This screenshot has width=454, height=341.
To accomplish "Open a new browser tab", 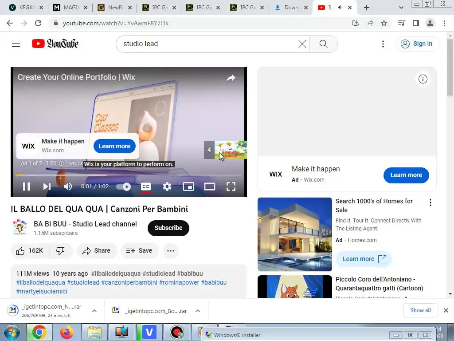I will pyautogui.click(x=367, y=8).
